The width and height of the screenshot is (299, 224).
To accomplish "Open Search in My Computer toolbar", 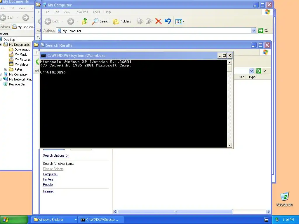I will pos(100,21).
